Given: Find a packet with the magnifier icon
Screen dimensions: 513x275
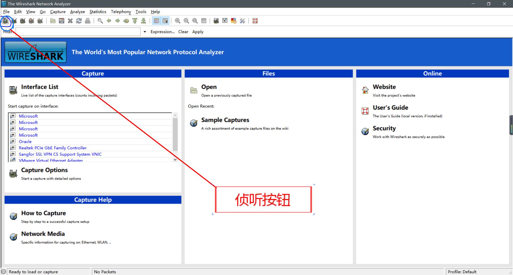Looking at the screenshot, I should pyautogui.click(x=100, y=21).
